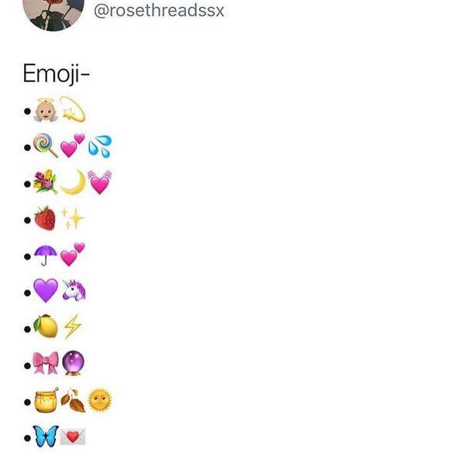Screen dimensions: 465x465
Task: Select the strawberry emoji
Action: pyautogui.click(x=45, y=218)
